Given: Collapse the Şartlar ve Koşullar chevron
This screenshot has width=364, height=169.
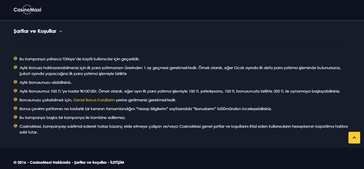Looking at the screenshot, I should pyautogui.click(x=61, y=31).
